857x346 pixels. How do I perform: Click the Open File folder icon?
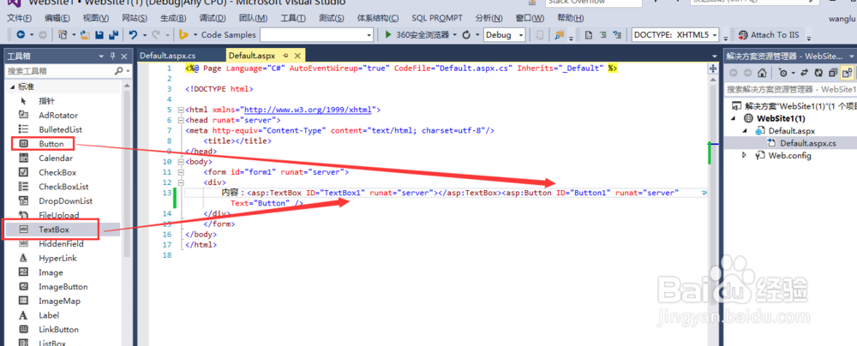coord(85,34)
